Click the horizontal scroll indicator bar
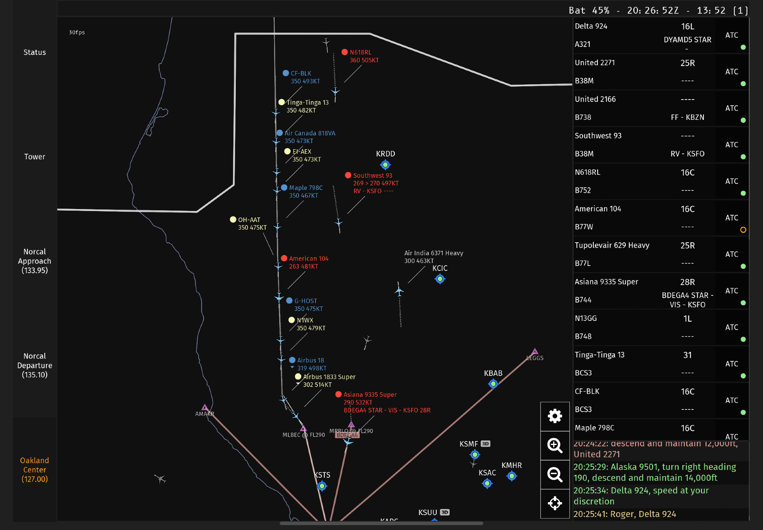 pyautogui.click(x=381, y=524)
